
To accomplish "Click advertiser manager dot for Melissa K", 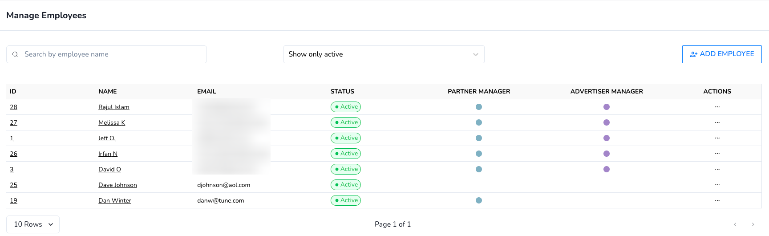I will [x=607, y=122].
